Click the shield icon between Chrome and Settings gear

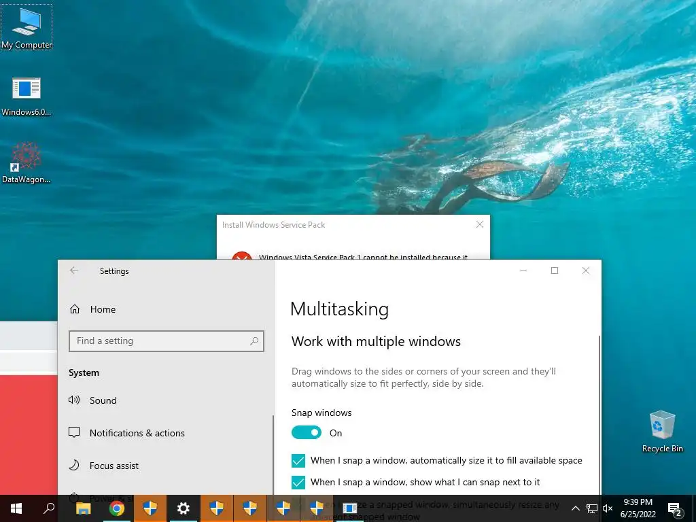pos(150,508)
